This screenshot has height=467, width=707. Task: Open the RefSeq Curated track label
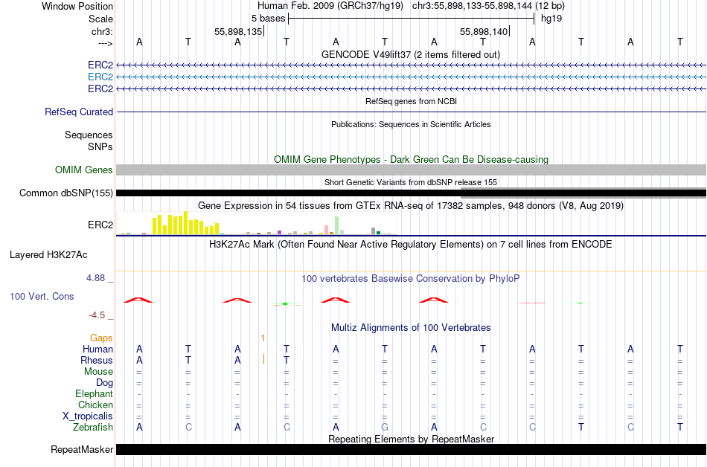coord(79,112)
